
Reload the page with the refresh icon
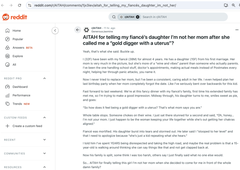19,5
